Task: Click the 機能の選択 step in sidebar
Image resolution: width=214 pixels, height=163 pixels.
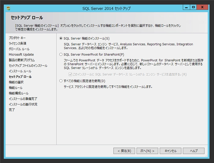Action: (16, 82)
